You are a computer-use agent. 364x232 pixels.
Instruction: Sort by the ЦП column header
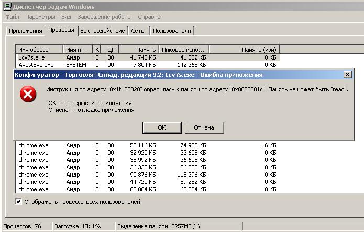point(110,50)
